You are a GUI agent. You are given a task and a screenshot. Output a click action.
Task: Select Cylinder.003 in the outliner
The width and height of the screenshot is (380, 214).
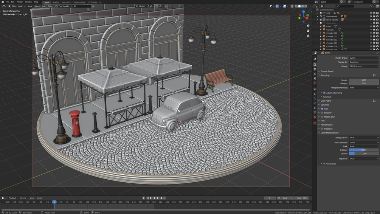(332, 43)
